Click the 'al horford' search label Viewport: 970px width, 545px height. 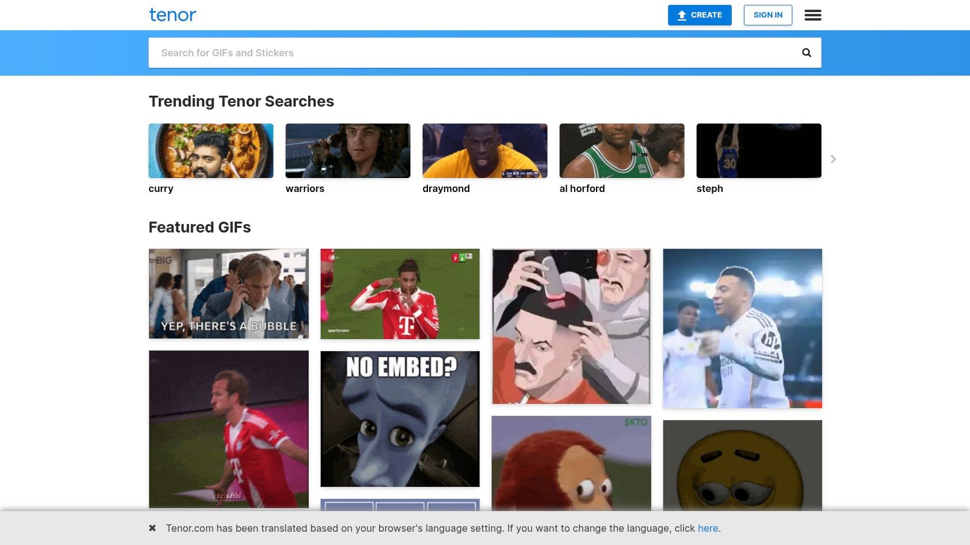(582, 189)
